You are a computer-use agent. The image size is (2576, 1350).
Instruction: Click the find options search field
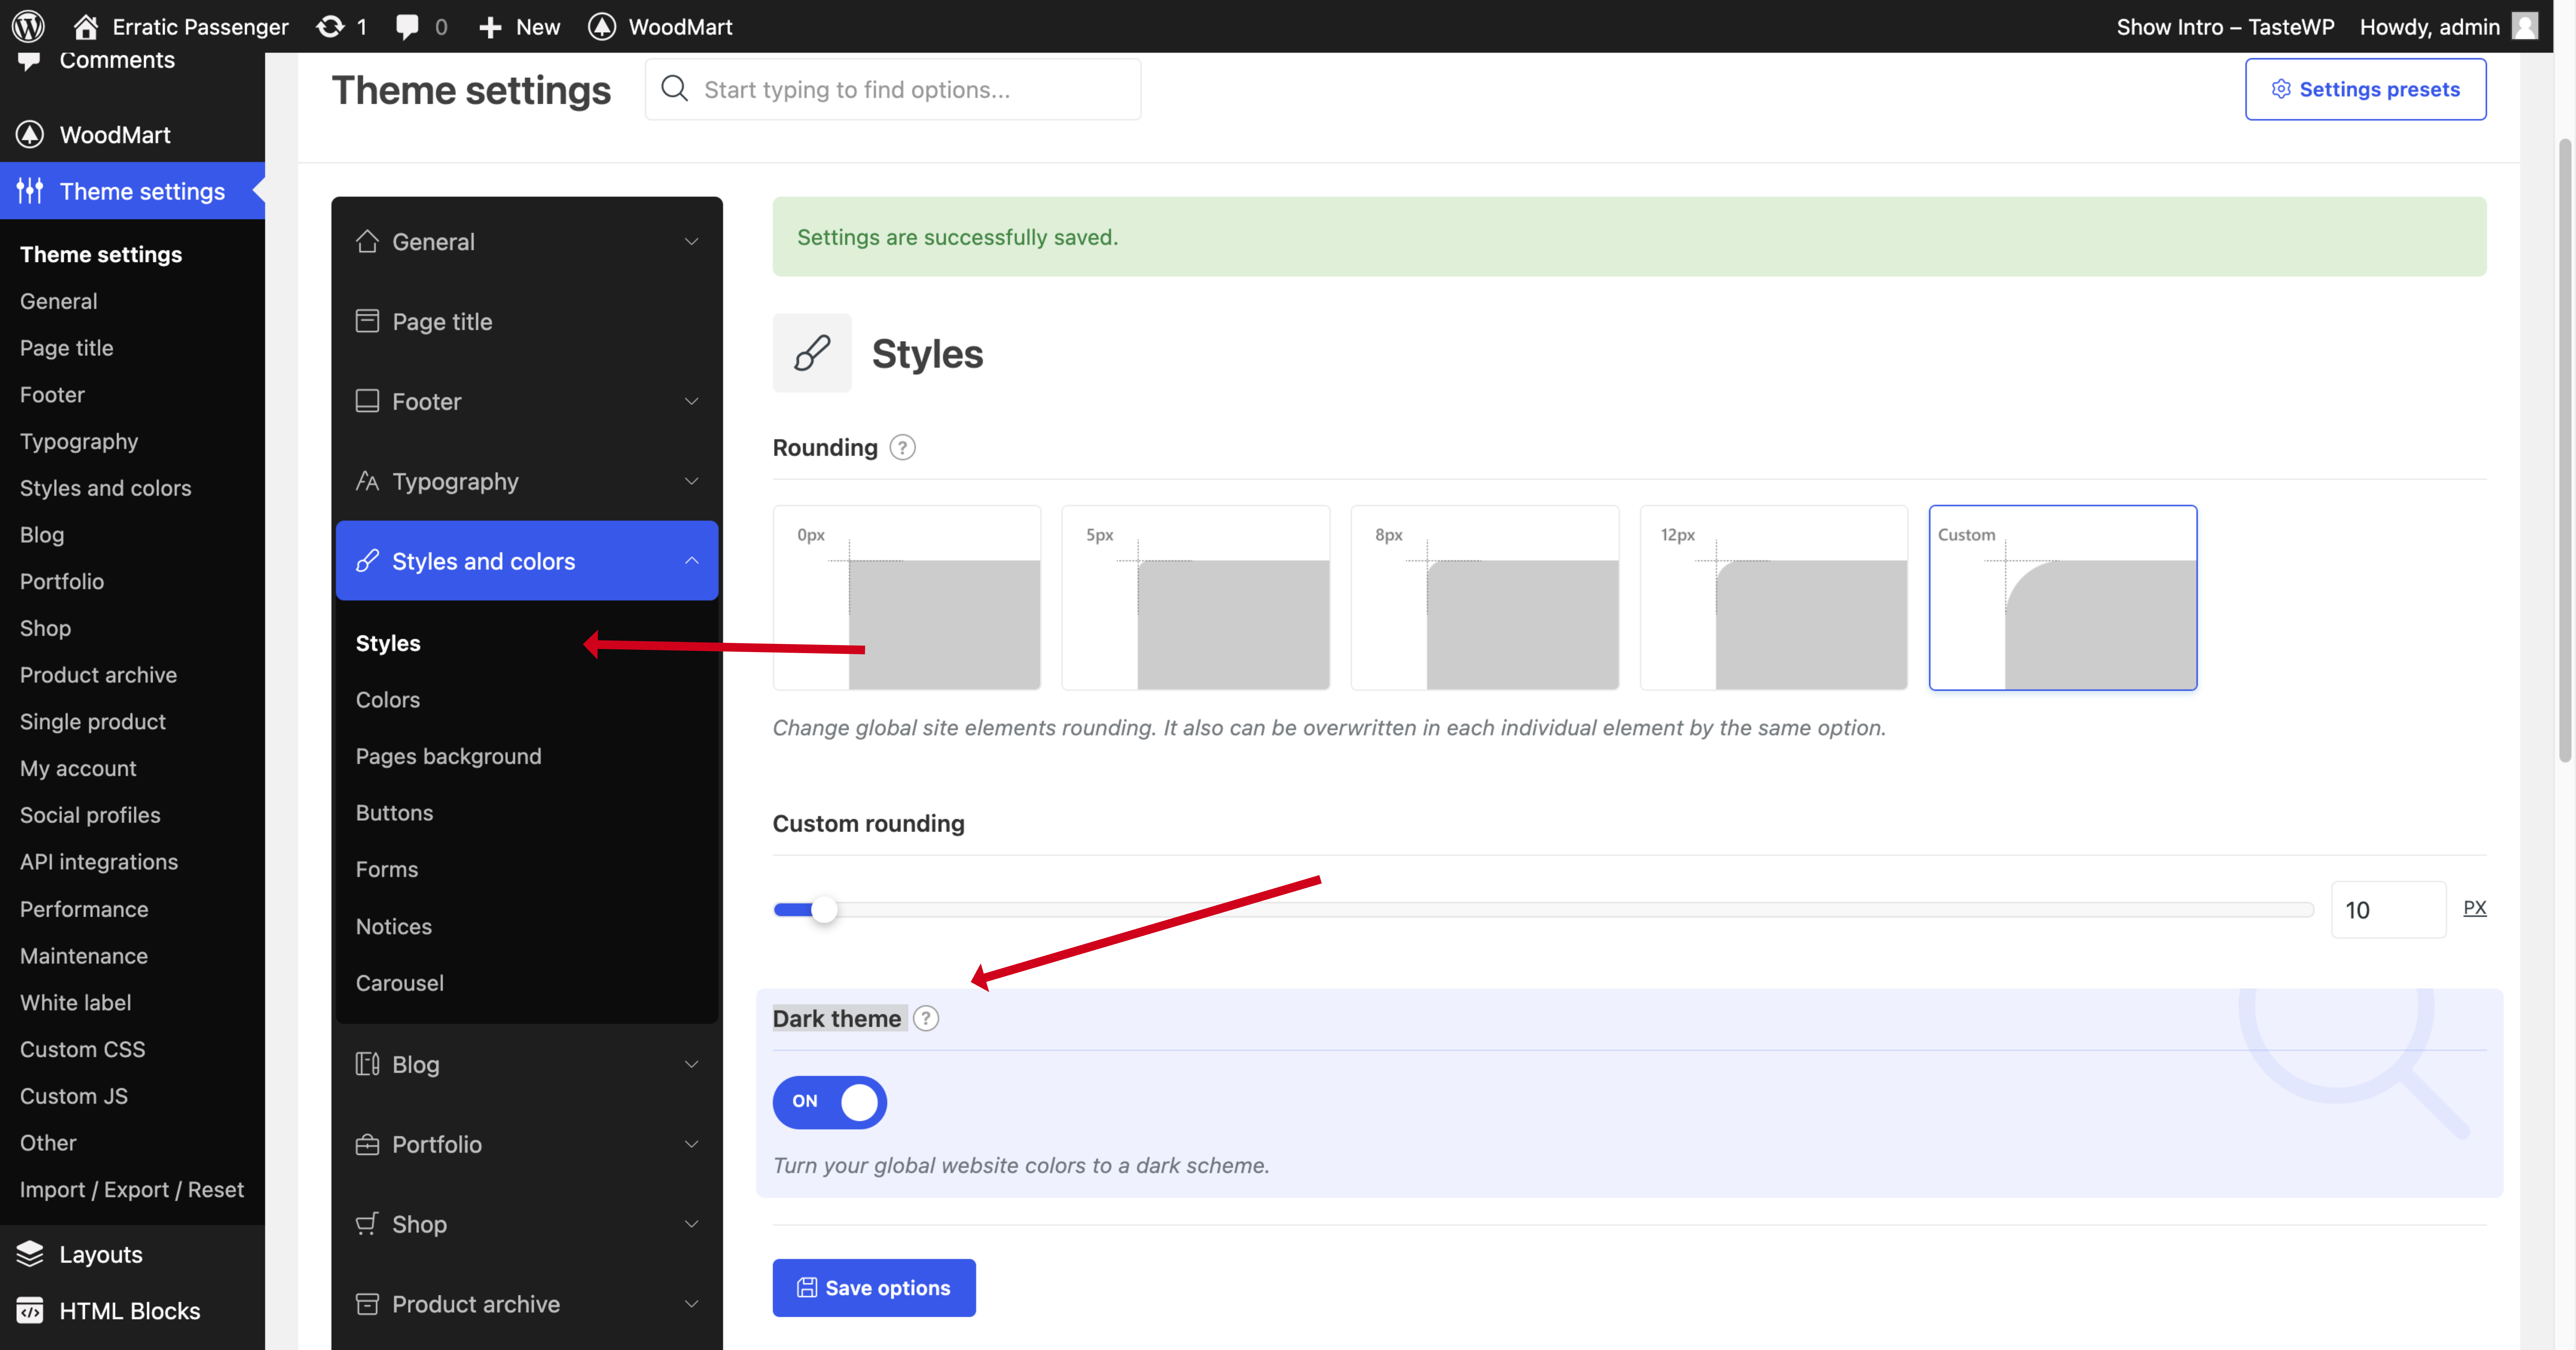893,89
